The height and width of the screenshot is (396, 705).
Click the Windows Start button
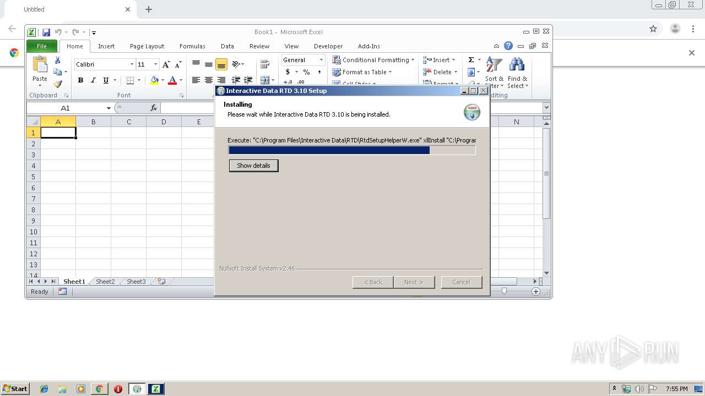pyautogui.click(x=15, y=388)
